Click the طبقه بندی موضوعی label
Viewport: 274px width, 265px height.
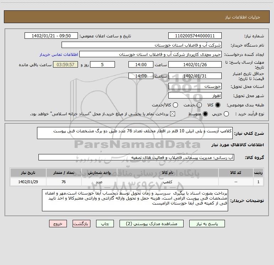[x=245, y=105]
